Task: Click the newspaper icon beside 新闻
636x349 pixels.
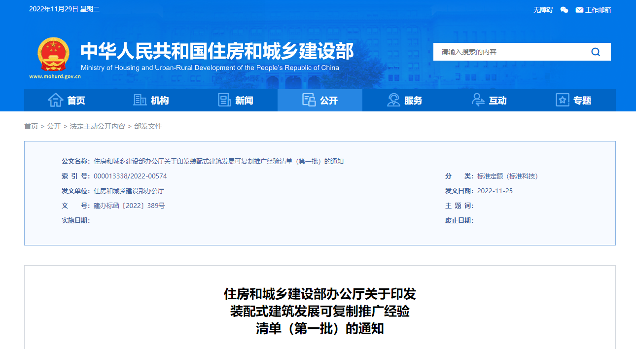Action: [224, 100]
